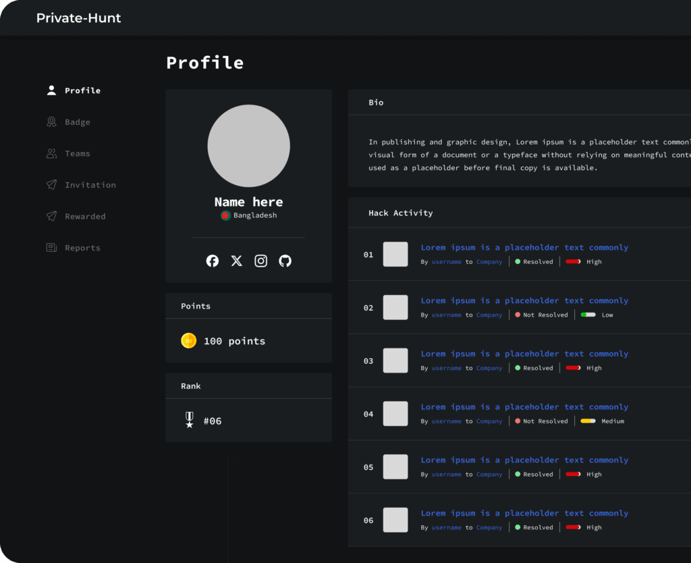Image resolution: width=691 pixels, height=563 pixels.
Task: Click the thumbnail of activity 01
Action: pos(395,254)
